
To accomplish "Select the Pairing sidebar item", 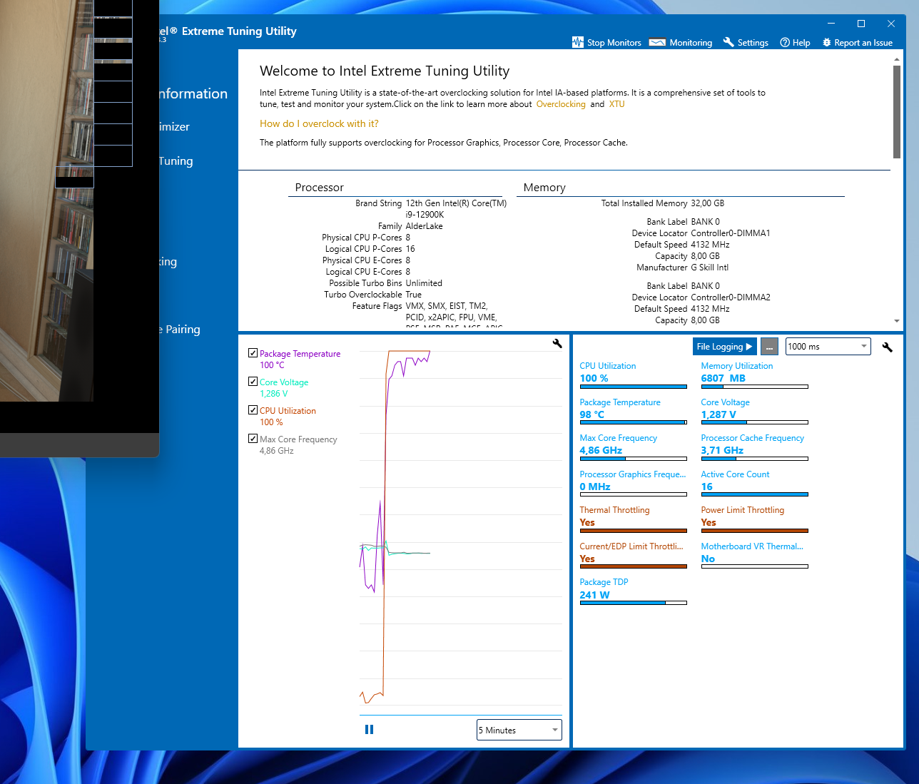I will pos(179,330).
